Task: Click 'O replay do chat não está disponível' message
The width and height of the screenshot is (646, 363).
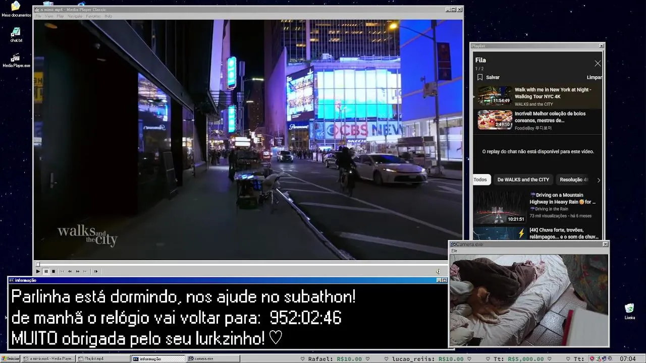Action: (x=538, y=151)
